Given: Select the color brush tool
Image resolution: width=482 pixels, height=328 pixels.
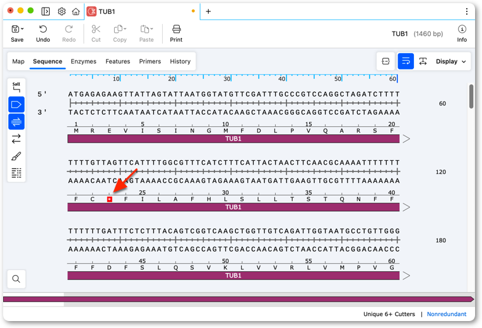Looking at the screenshot, I should coord(16,156).
